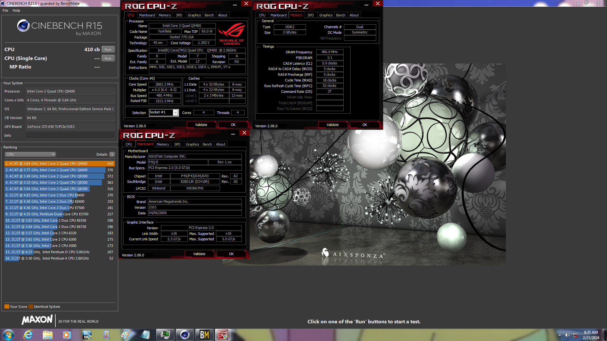Click the GFX Board value GeForce GTX 650 Ti
This screenshot has height=341, width=607.
[70, 127]
